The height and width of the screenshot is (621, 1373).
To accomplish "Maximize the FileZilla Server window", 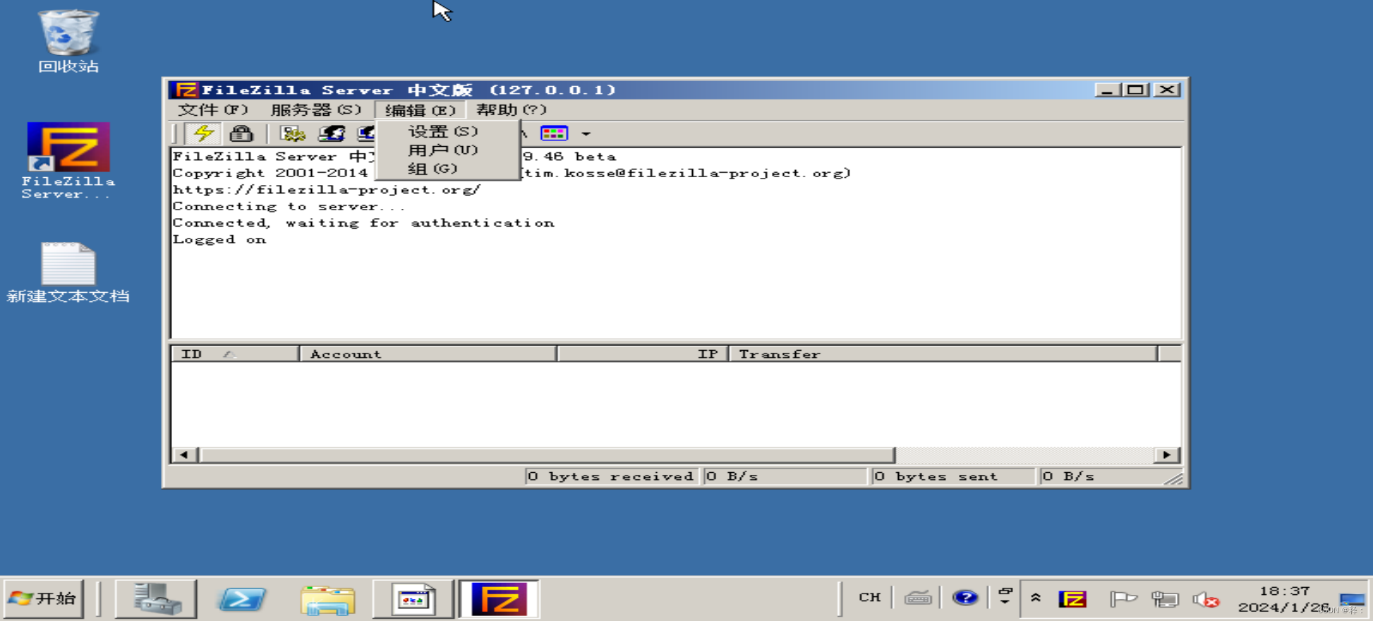I will (1135, 90).
